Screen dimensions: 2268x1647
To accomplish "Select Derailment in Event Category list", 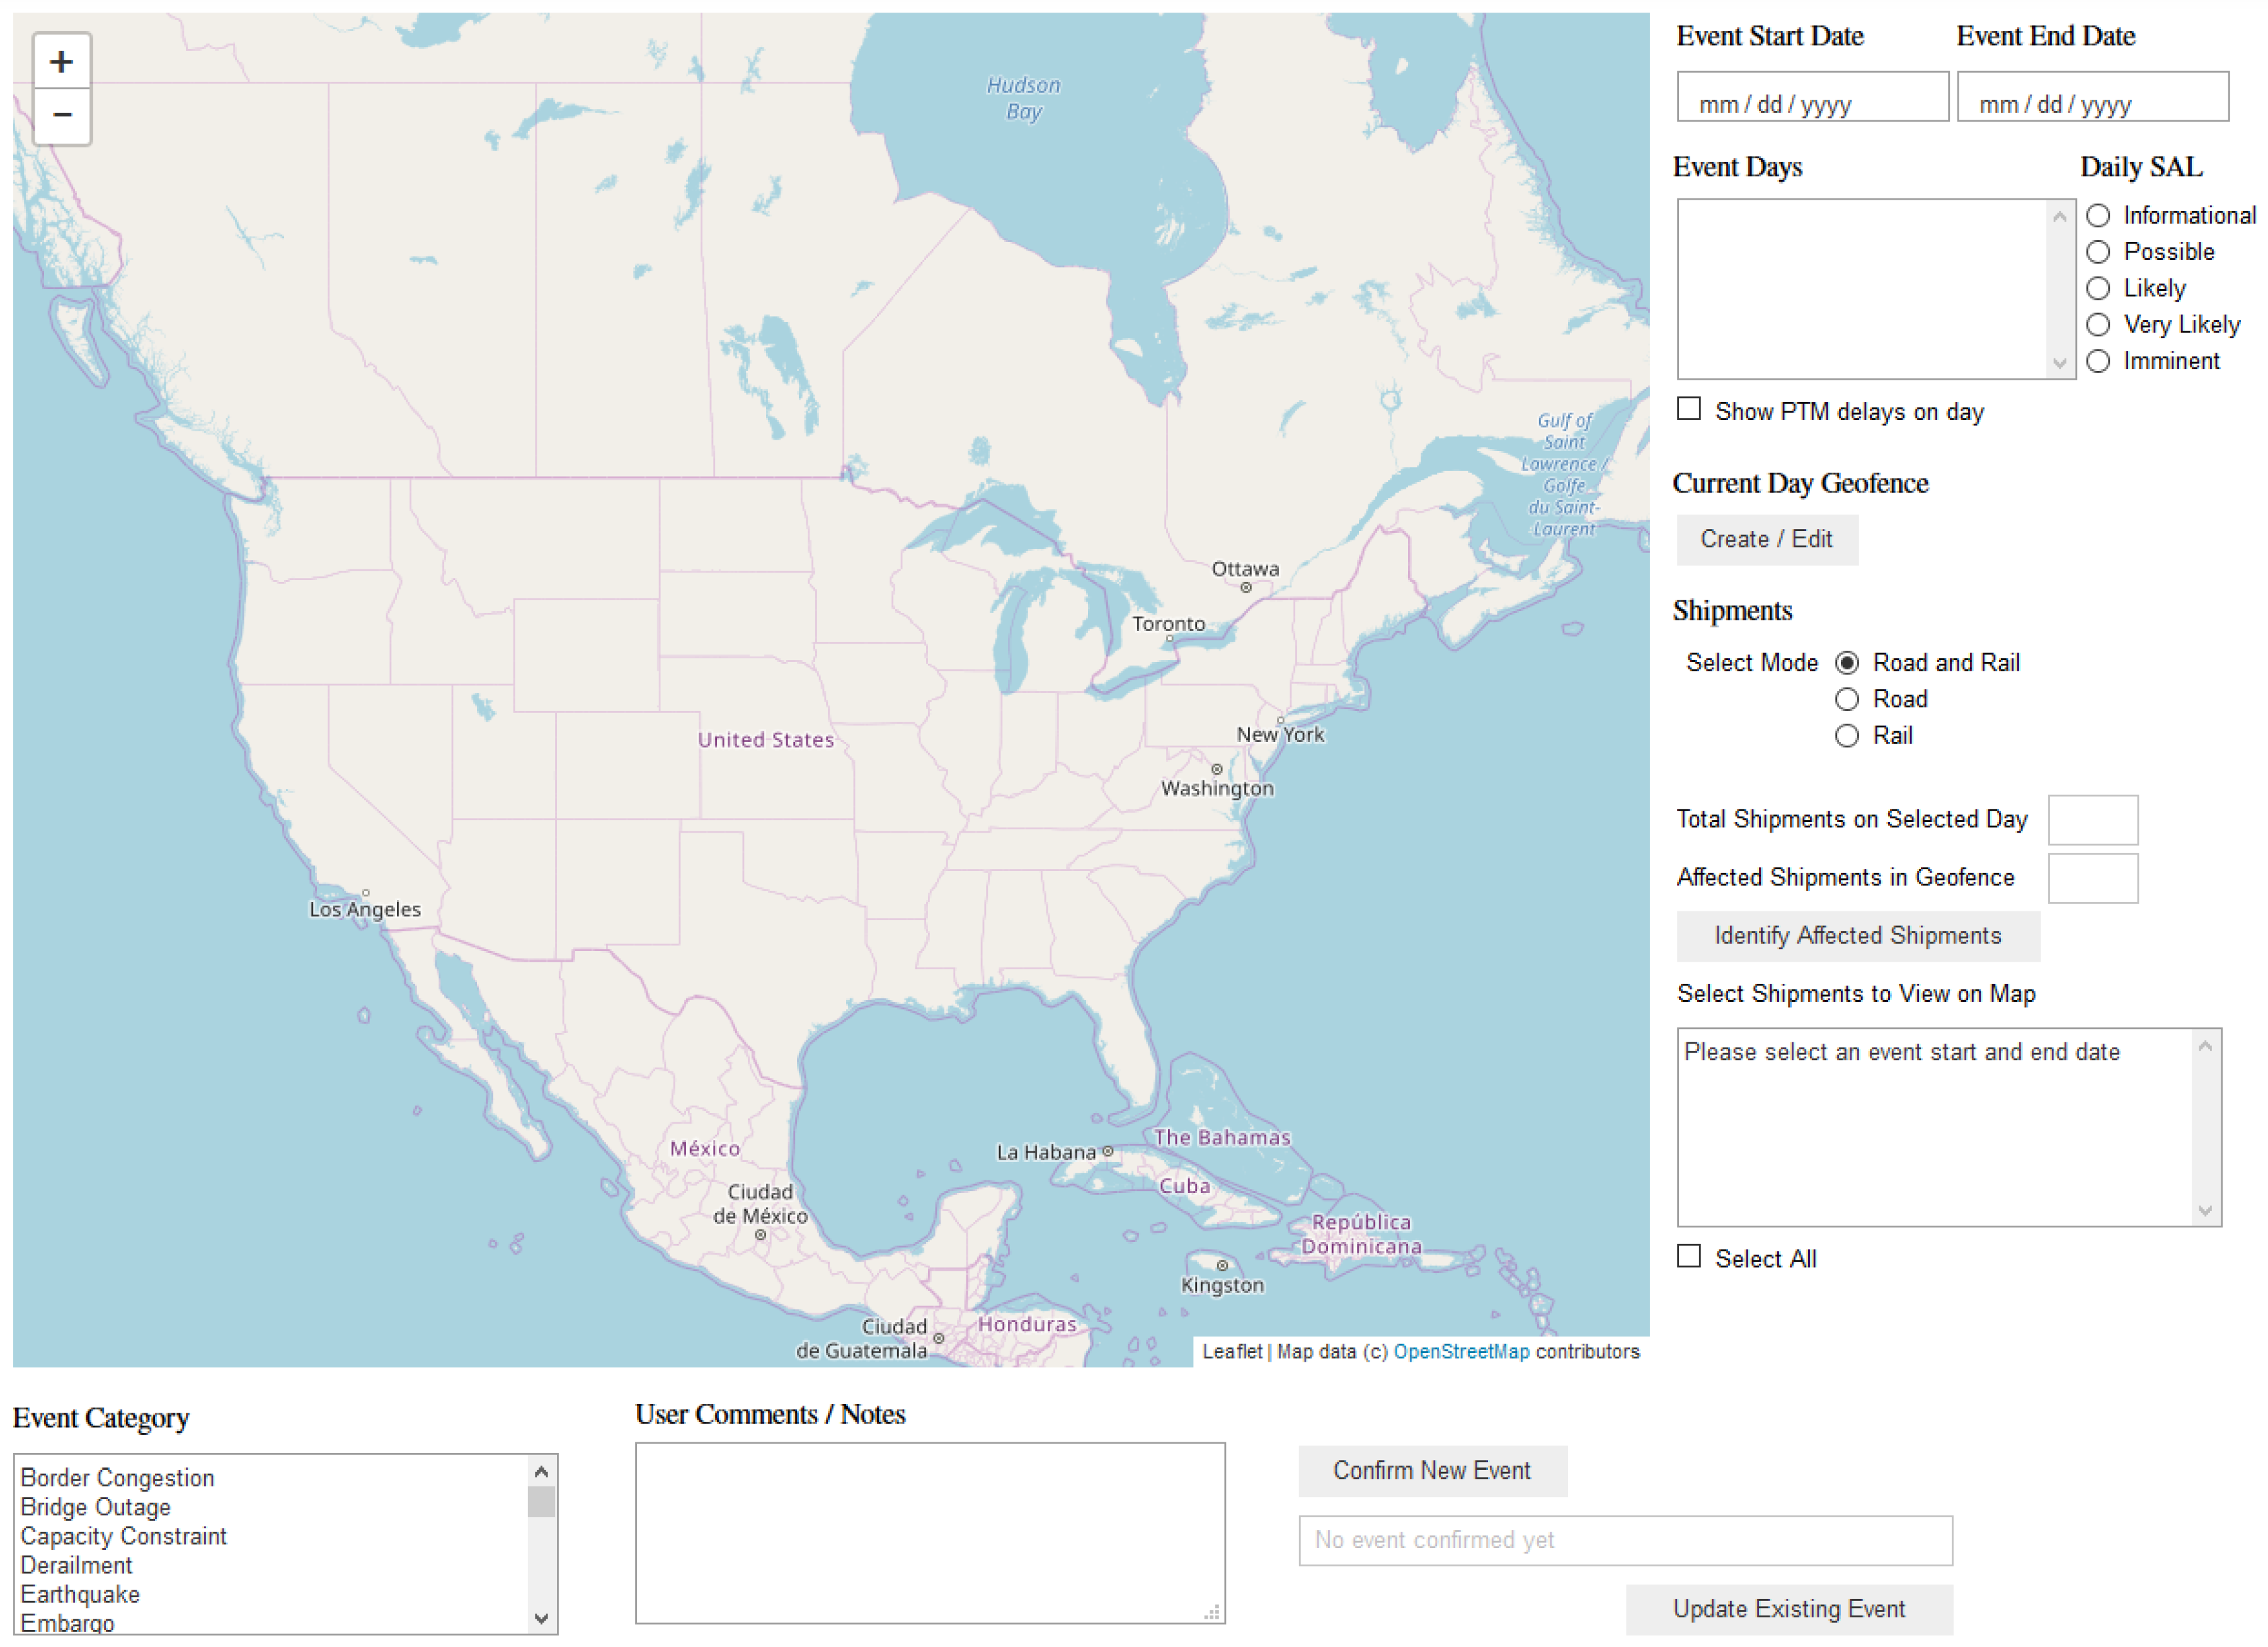I will (76, 1565).
